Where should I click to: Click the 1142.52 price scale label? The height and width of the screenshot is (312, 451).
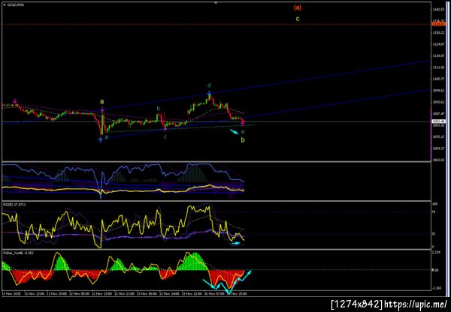coord(437,10)
